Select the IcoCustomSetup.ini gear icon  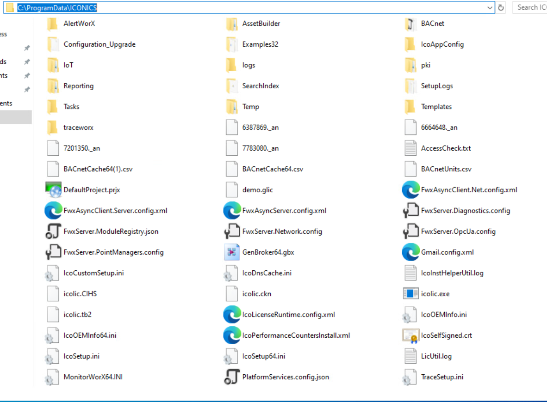click(52, 273)
